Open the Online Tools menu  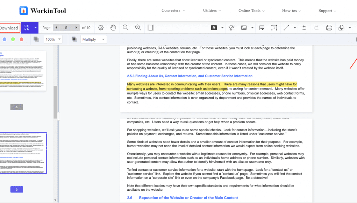point(252,11)
